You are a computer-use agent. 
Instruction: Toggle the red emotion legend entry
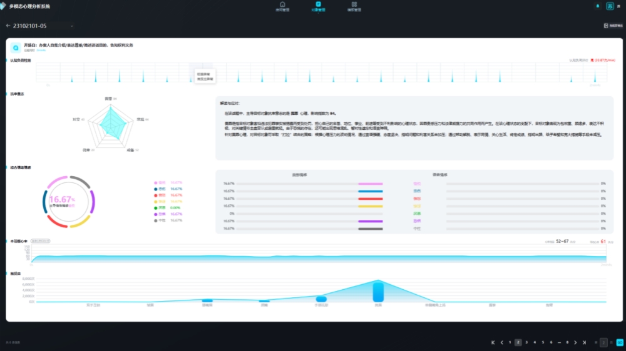(x=168, y=195)
